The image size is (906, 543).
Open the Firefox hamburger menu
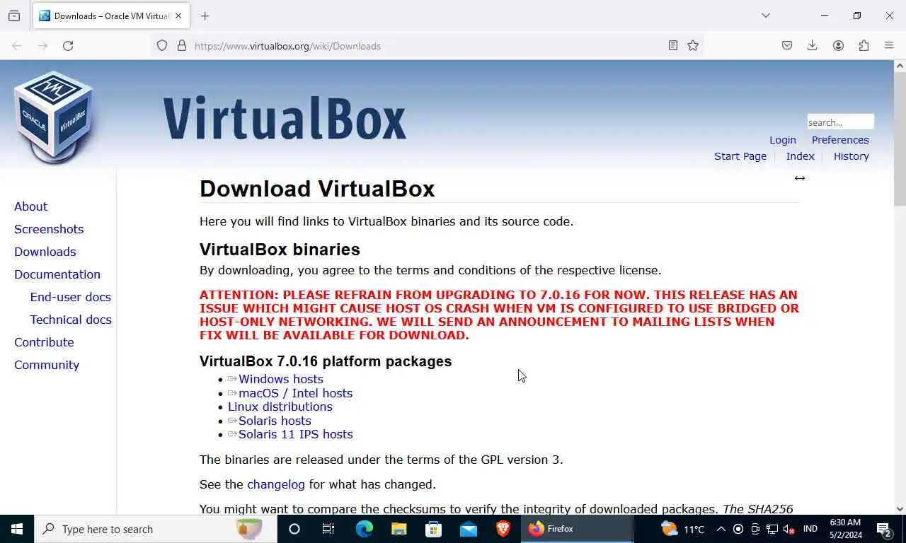click(x=889, y=46)
